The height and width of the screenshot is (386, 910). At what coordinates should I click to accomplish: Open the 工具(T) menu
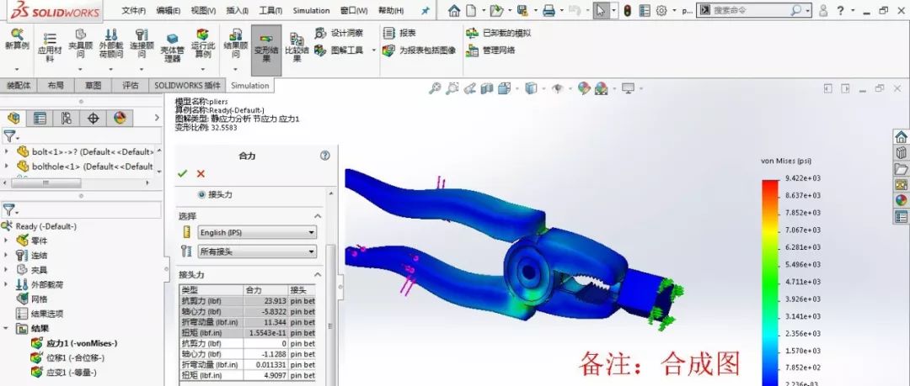point(270,11)
